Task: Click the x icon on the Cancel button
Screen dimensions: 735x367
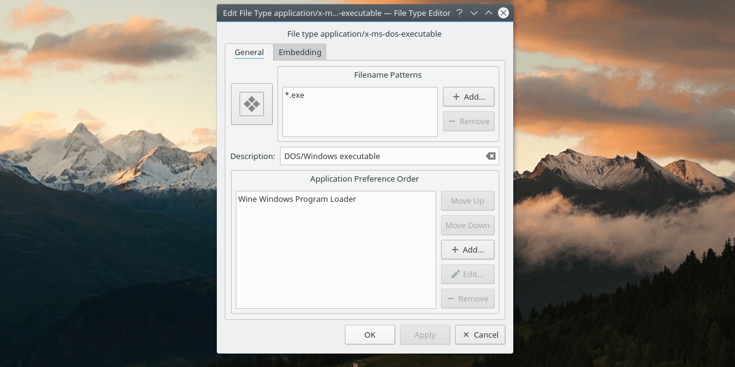Action: click(x=467, y=335)
